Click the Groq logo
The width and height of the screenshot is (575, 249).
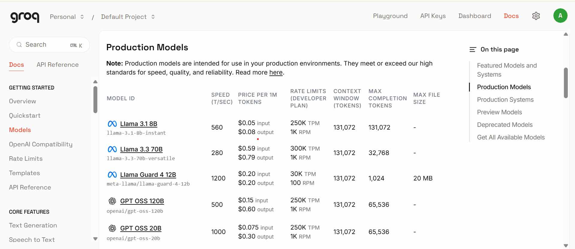click(x=25, y=17)
